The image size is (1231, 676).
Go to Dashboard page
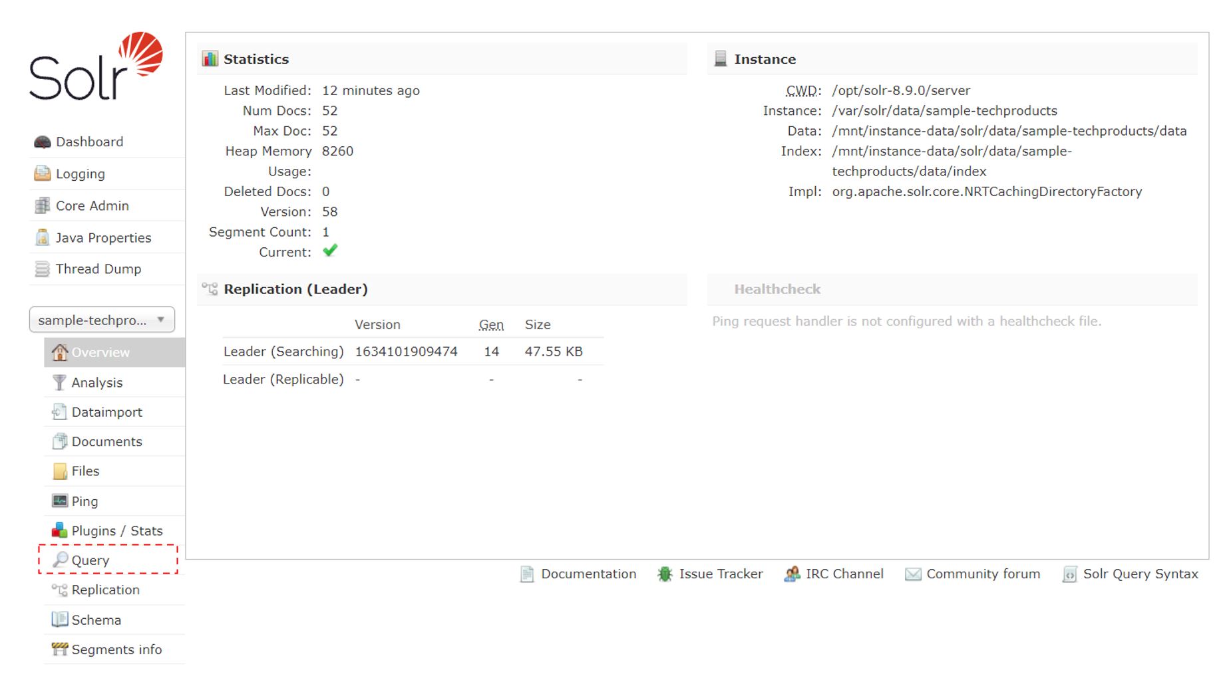pyautogui.click(x=89, y=142)
